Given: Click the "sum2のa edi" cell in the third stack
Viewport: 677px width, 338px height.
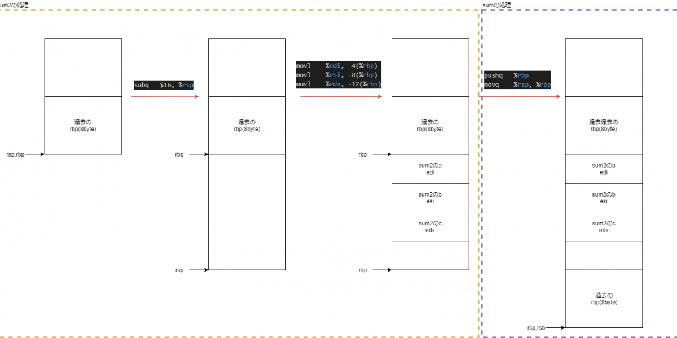Looking at the screenshot, I should 430,168.
